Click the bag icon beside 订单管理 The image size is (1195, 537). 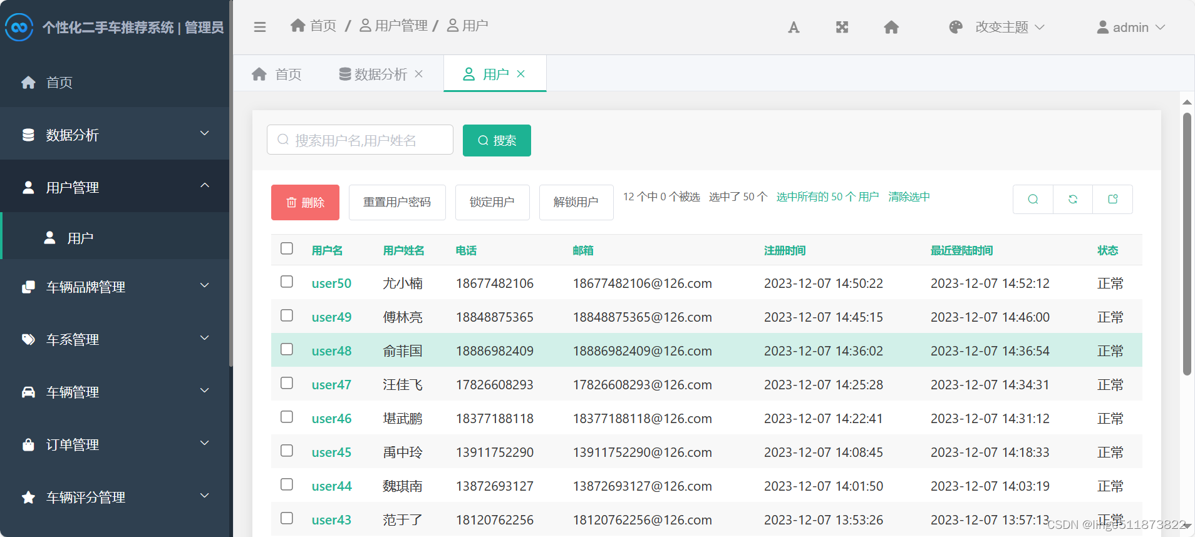28,444
